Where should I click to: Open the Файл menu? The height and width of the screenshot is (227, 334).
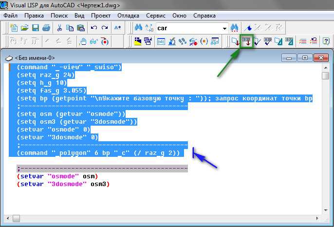point(11,16)
